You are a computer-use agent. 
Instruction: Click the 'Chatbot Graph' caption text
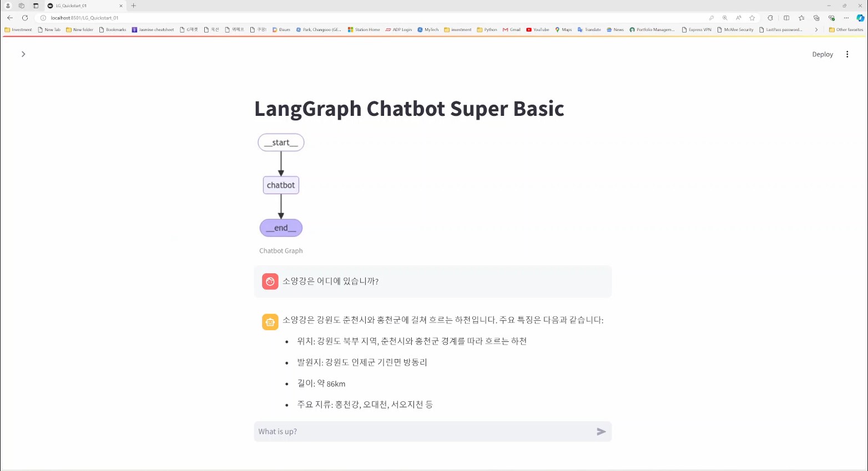(281, 251)
